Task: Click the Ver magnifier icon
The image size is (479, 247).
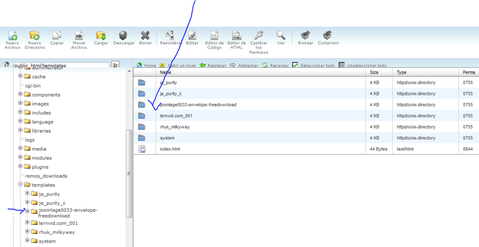Action: click(x=281, y=35)
